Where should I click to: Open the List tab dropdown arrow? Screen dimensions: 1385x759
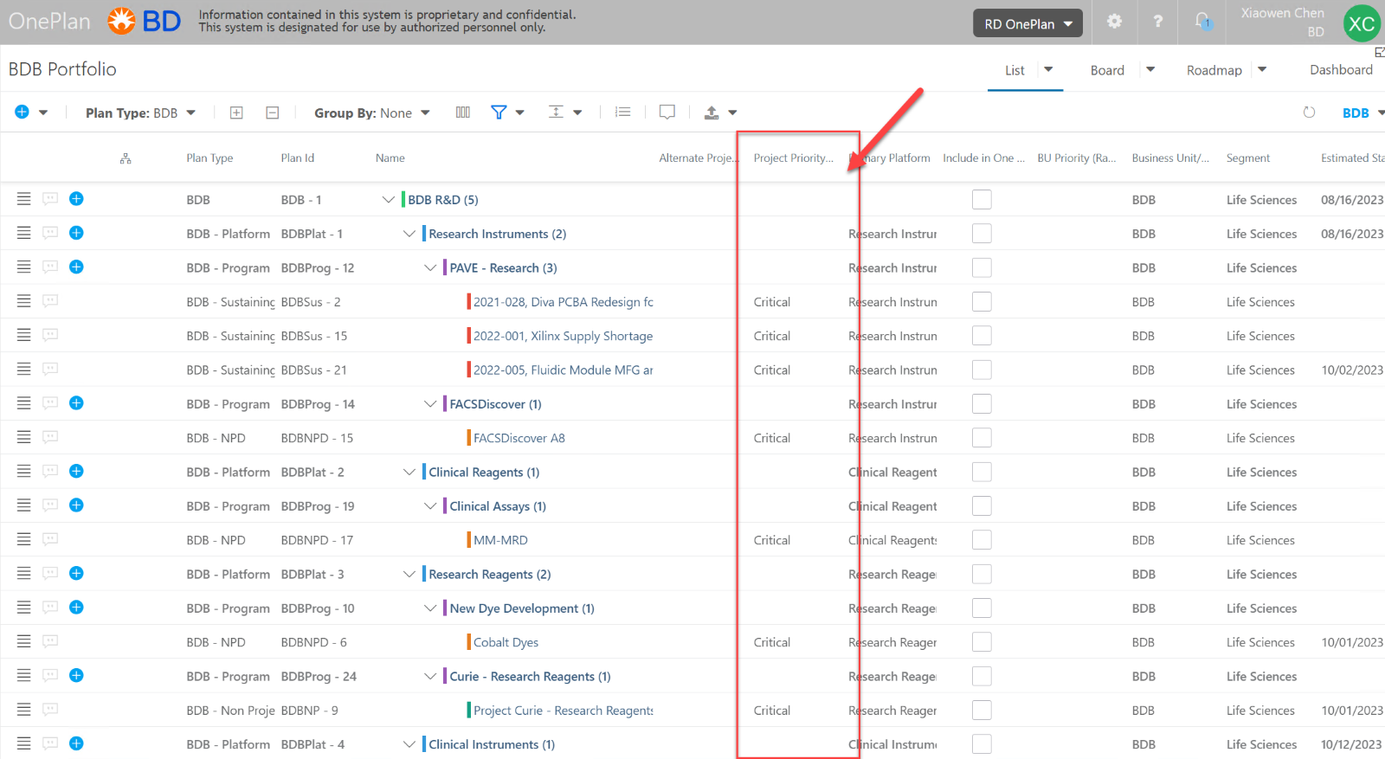coord(1048,69)
